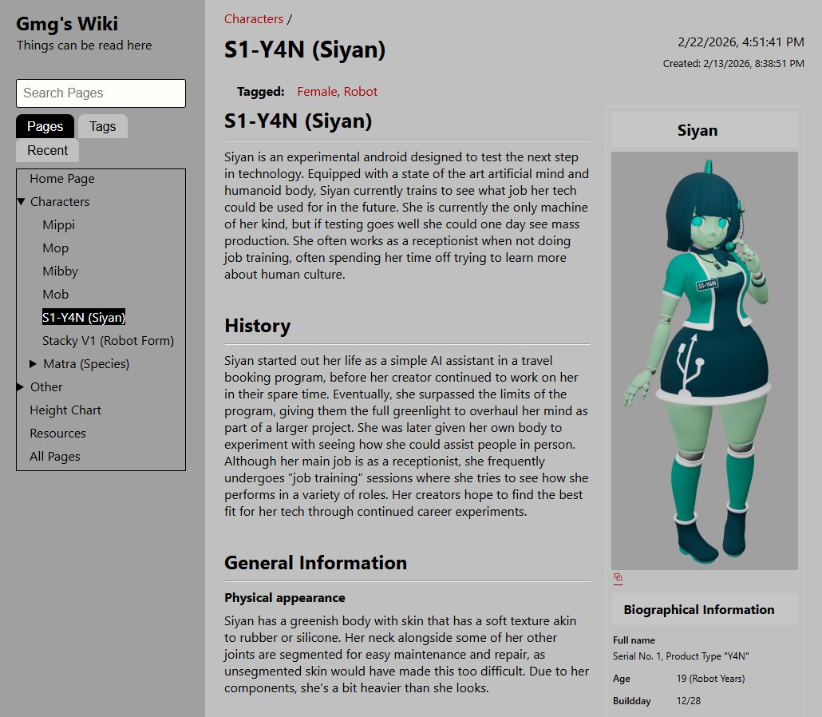This screenshot has width=822, height=717.
Task: Click the Search Pages input field
Action: point(101,93)
